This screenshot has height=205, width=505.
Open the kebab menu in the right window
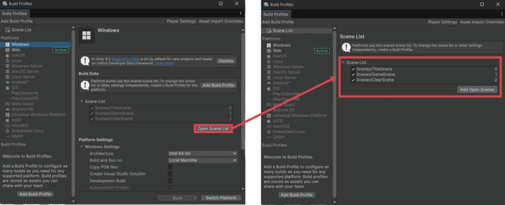click(x=502, y=13)
